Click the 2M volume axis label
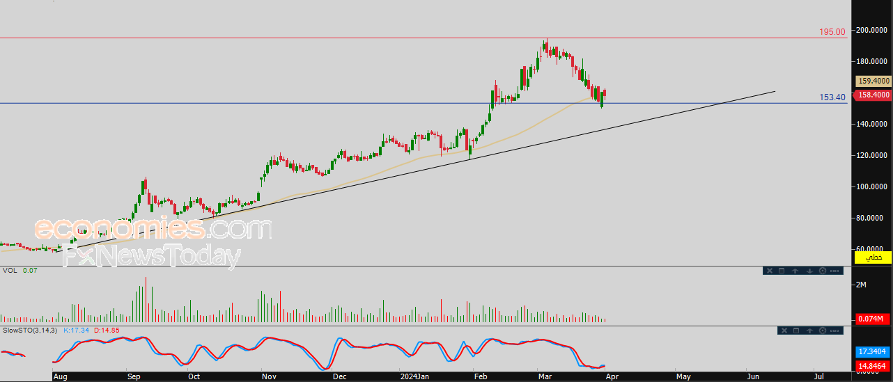This screenshot has width=893, height=382. click(861, 285)
